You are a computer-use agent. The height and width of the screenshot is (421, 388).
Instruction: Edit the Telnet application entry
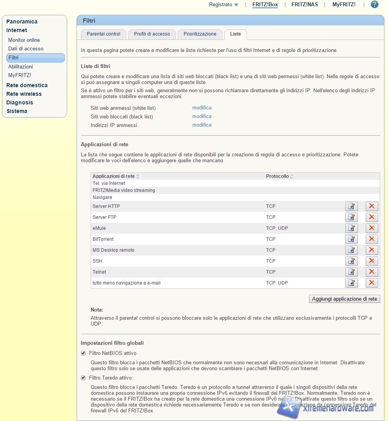point(351,272)
